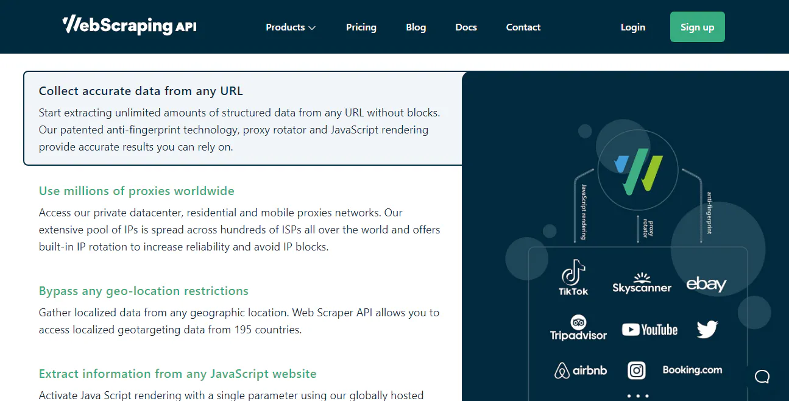The height and width of the screenshot is (401, 789).
Task: Click the Airbnb logo
Action: [580, 370]
